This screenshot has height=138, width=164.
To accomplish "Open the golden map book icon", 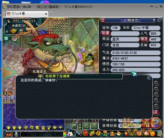I will point(13,31).
